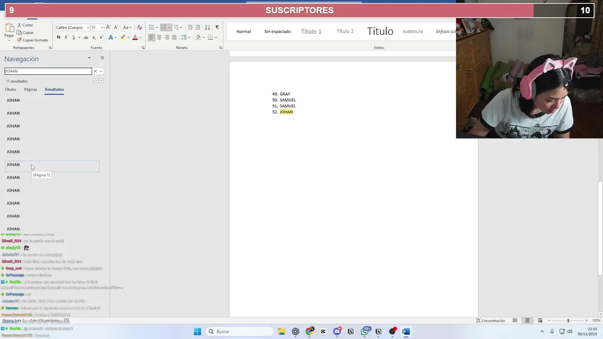Apply Sin espaciado style
603x339 pixels.
[277, 32]
